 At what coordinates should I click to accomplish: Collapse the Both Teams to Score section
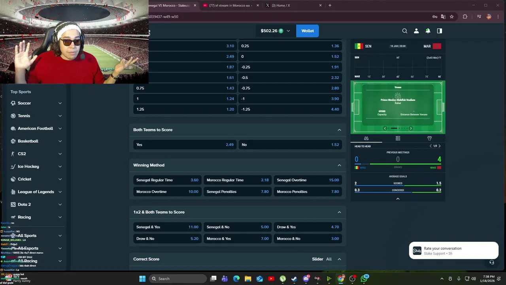tap(339, 130)
